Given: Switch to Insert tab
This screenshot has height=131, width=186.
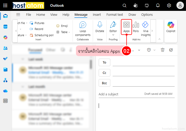Looking at the screenshot, I should [x=97, y=14].
